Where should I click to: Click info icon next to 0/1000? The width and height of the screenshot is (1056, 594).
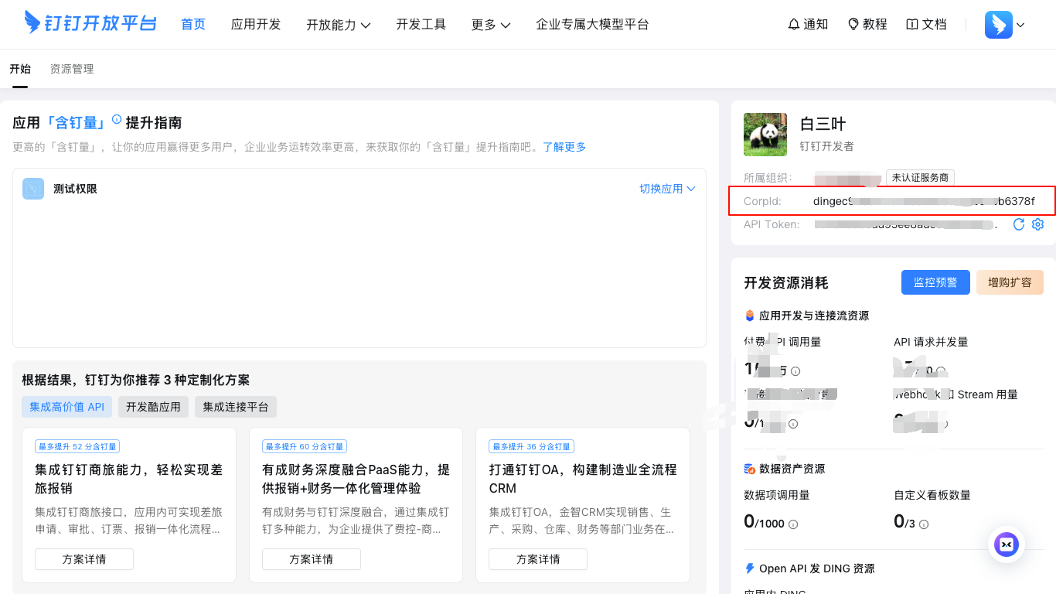pyautogui.click(x=793, y=524)
